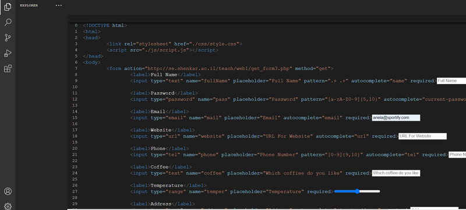Click the Email label text

click(x=158, y=111)
